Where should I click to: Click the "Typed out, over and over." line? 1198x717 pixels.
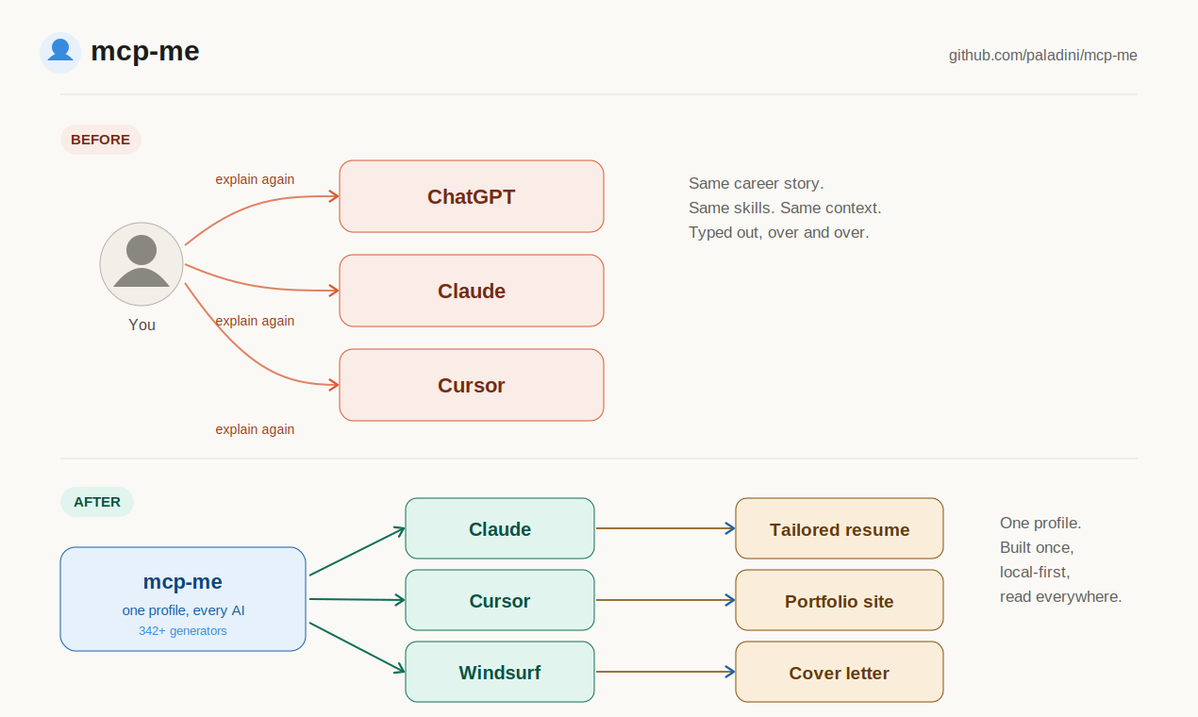[x=779, y=232]
